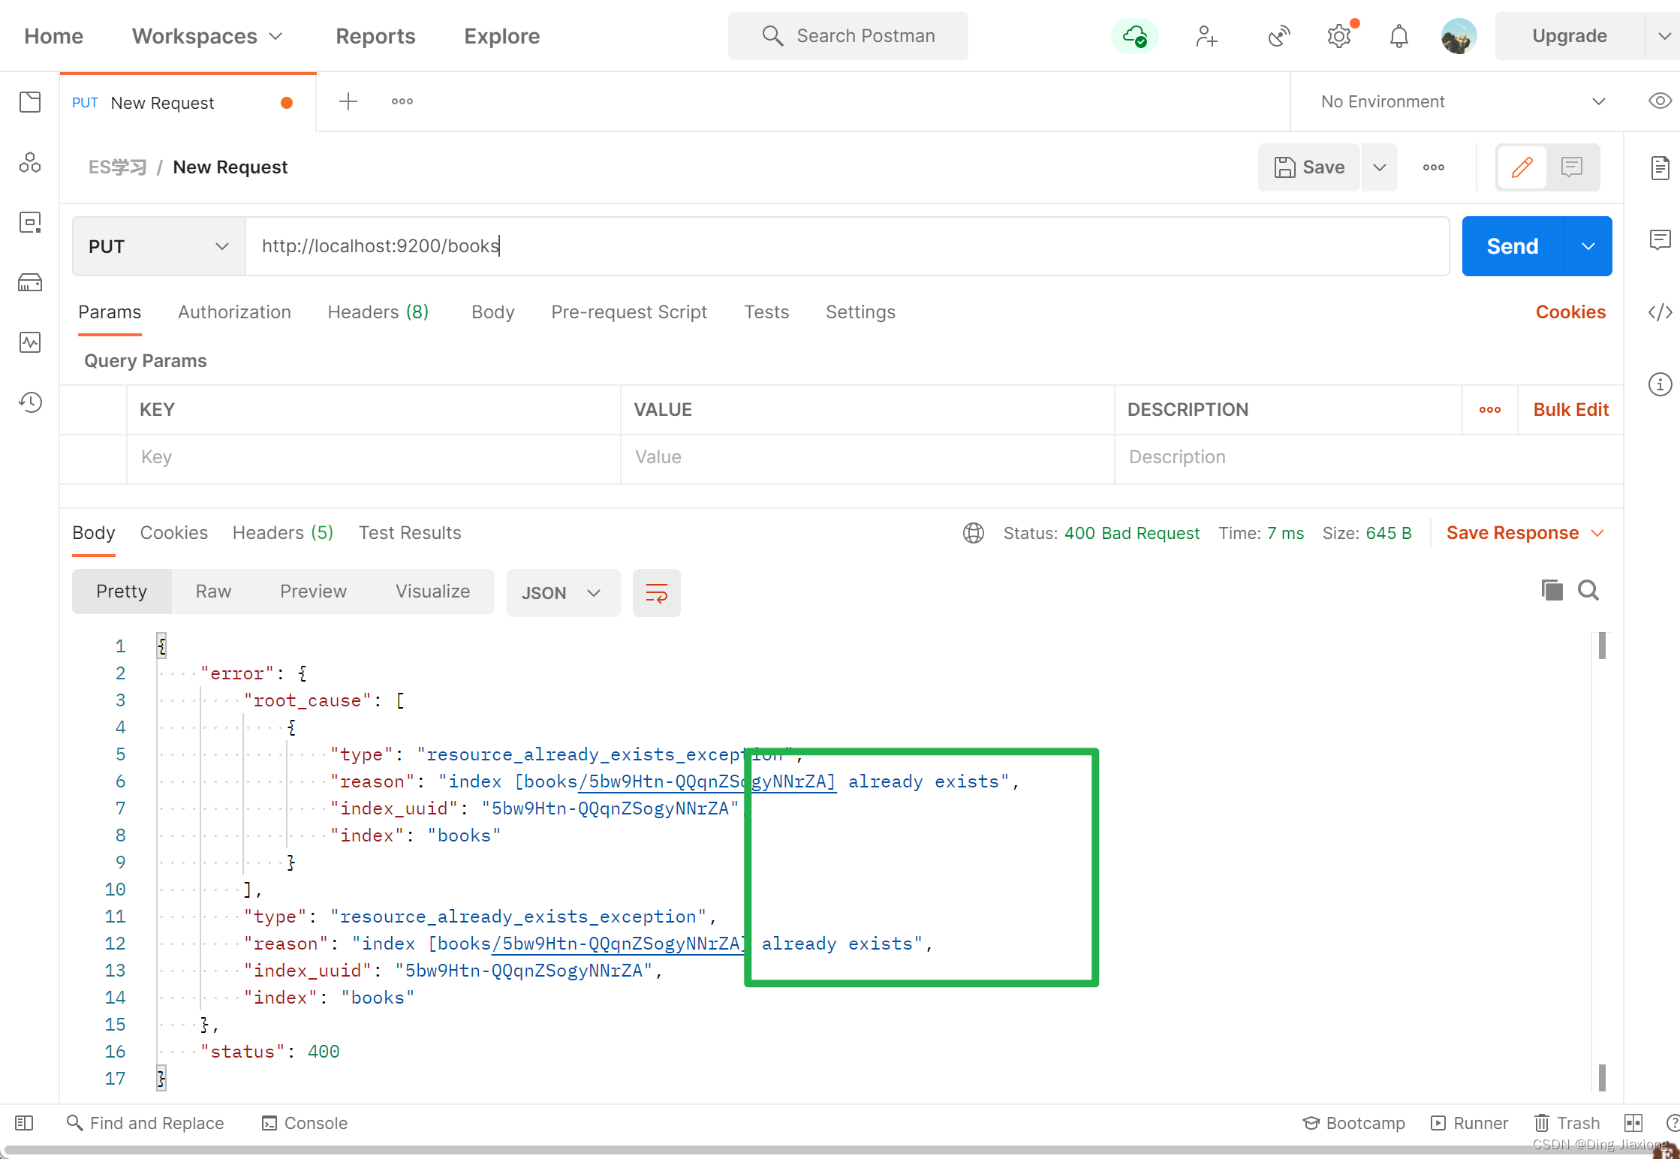The height and width of the screenshot is (1159, 1680).
Task: Open the notifications bell
Action: [x=1398, y=36]
